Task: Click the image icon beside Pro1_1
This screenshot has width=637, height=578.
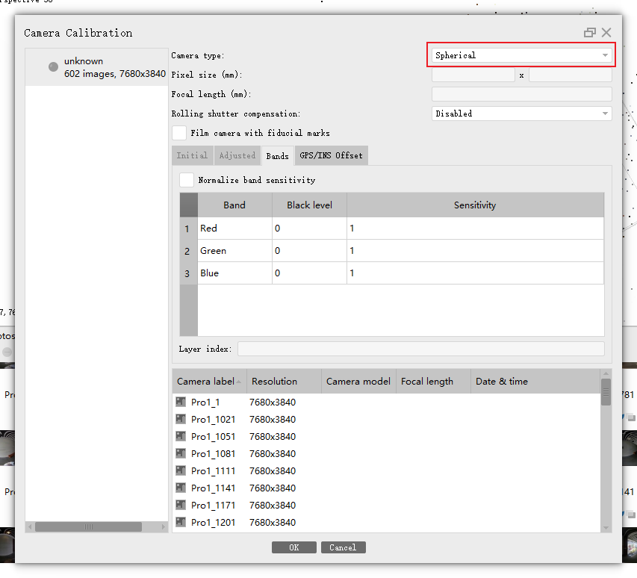Action: (181, 402)
